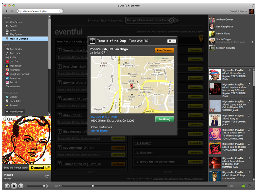This screenshot has height=193, width=258.
Task: Open the Surfer Blood performer link
Action: 99,131
